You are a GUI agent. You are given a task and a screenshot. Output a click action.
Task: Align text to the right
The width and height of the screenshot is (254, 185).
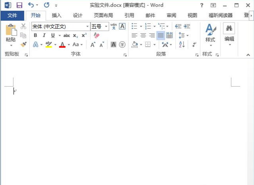coord(152,35)
